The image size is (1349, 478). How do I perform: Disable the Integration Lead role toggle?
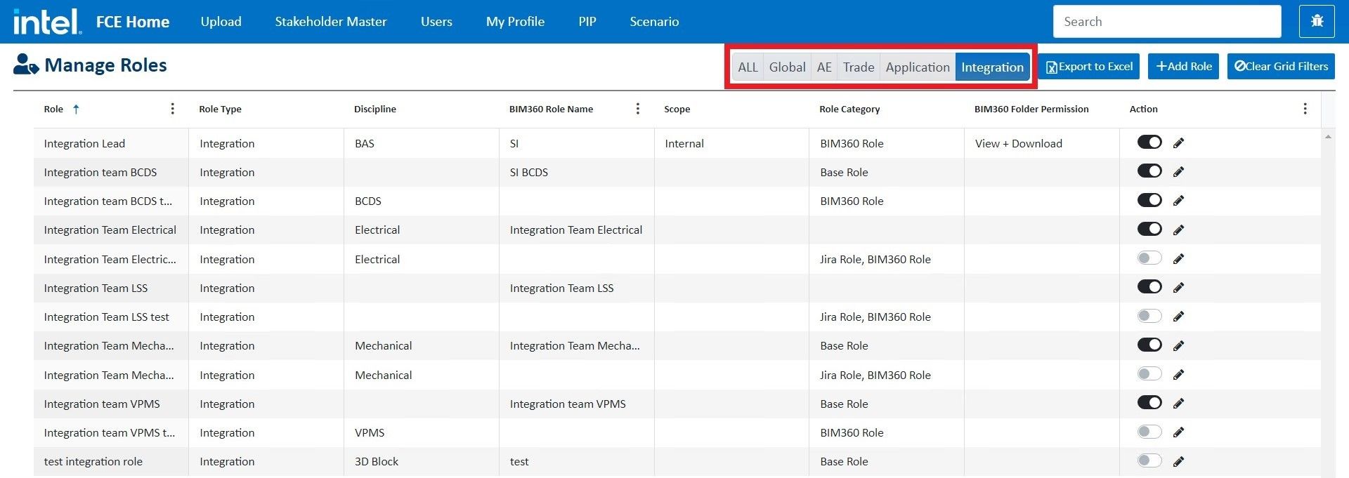(1149, 142)
